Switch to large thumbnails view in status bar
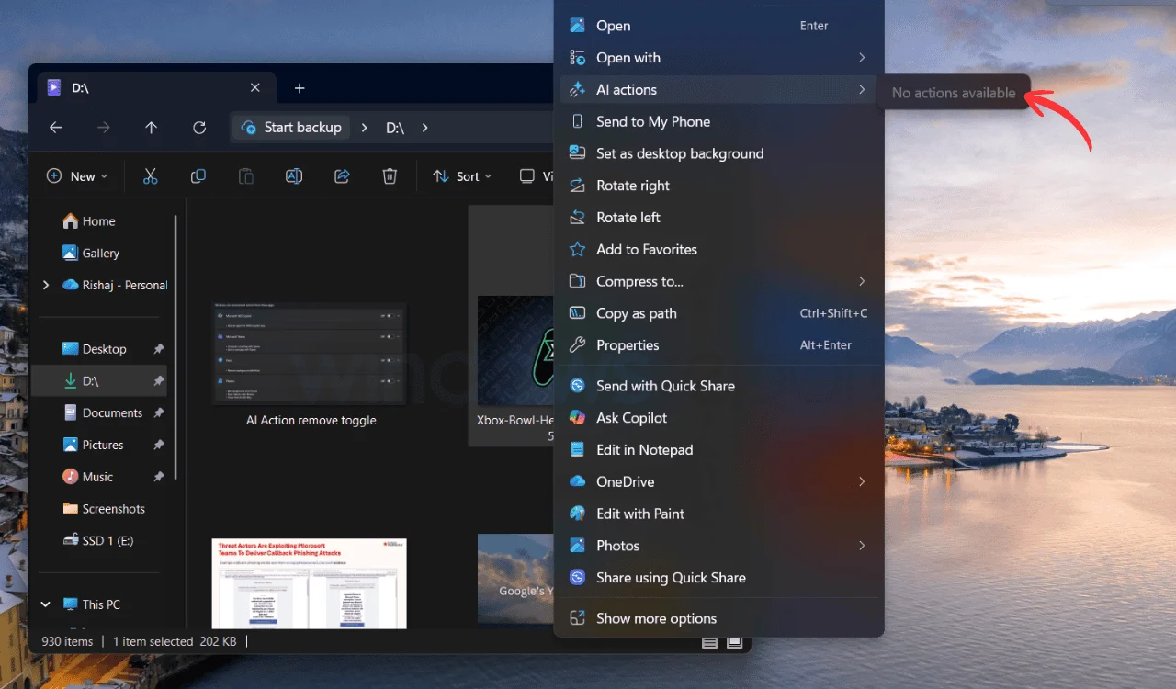1176x689 pixels. pyautogui.click(x=735, y=642)
